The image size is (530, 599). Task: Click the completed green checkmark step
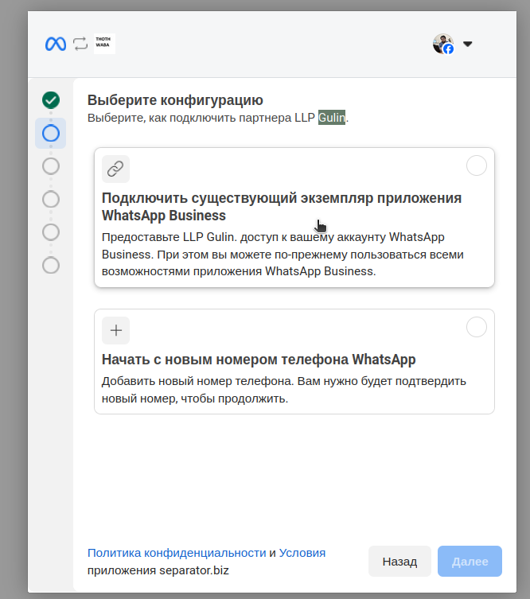click(x=51, y=100)
